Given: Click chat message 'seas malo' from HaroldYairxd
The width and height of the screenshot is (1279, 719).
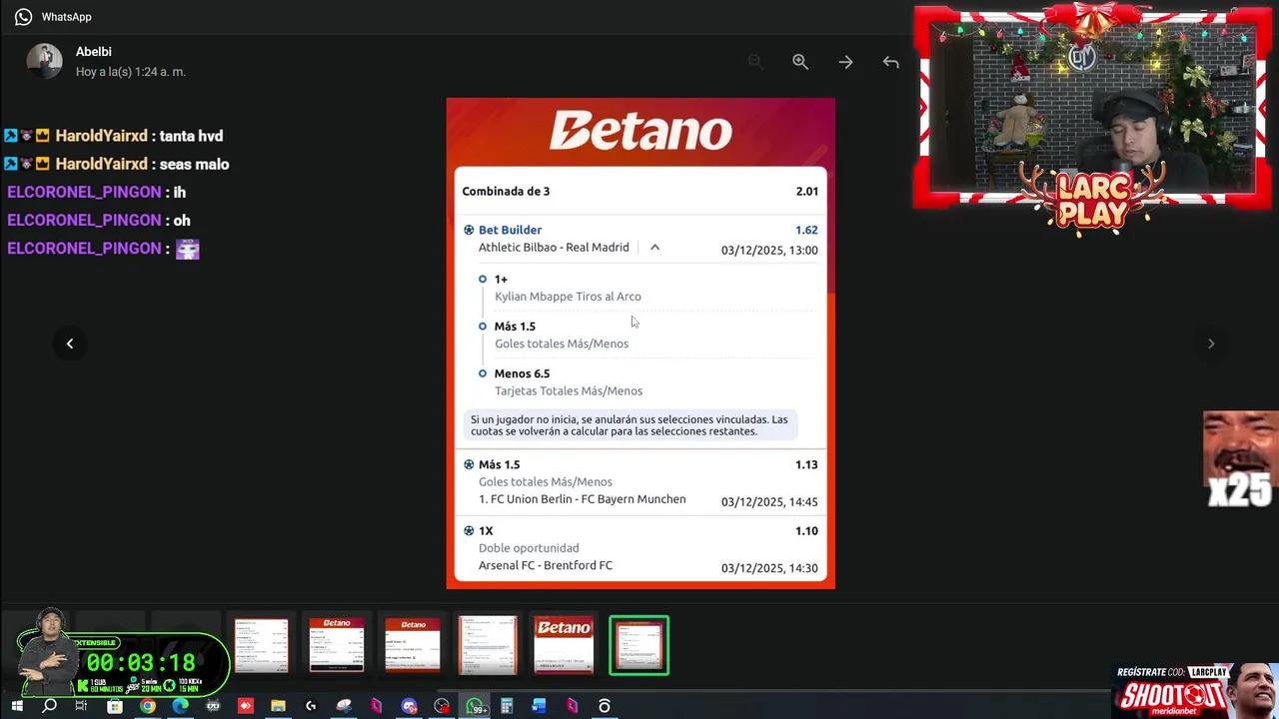Looking at the screenshot, I should click(194, 164).
